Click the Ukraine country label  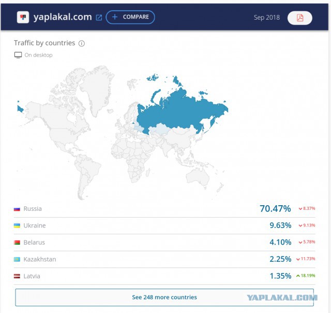pyautogui.click(x=35, y=225)
